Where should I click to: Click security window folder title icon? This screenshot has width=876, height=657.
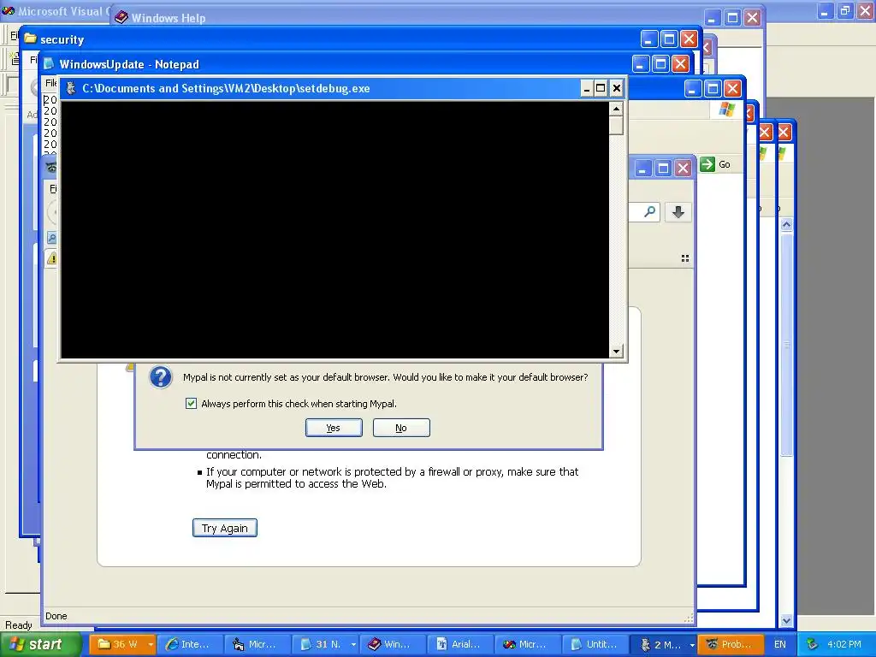click(x=30, y=38)
